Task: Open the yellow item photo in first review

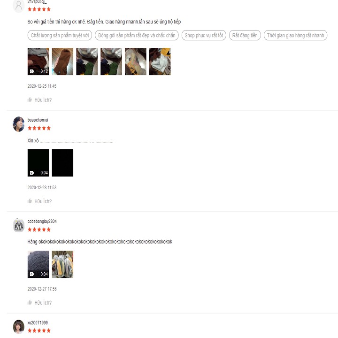Action: pos(136,61)
